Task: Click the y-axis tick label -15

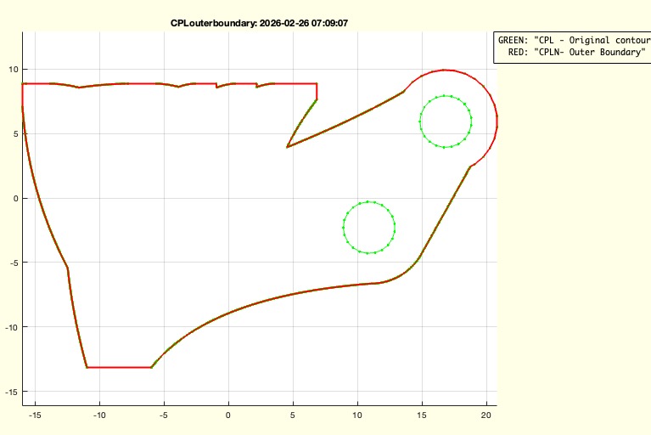Action: coord(10,392)
